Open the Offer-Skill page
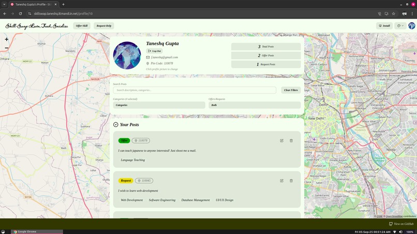The height and width of the screenshot is (234, 417). (82, 26)
